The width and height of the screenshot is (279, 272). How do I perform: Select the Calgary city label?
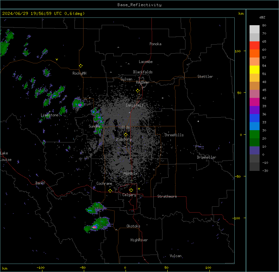129,195
